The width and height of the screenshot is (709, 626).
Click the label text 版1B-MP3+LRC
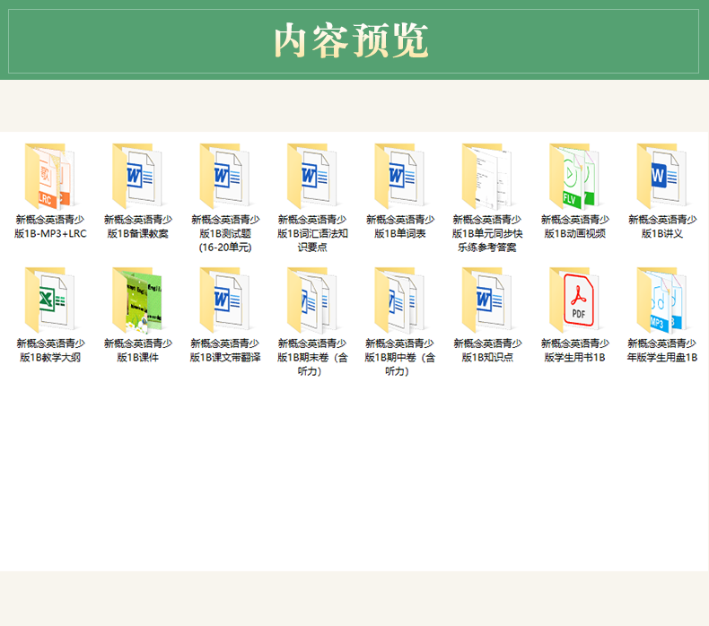50,234
